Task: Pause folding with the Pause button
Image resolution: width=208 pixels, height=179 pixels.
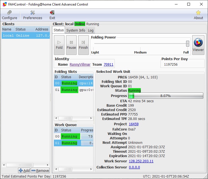Action: click(71, 45)
